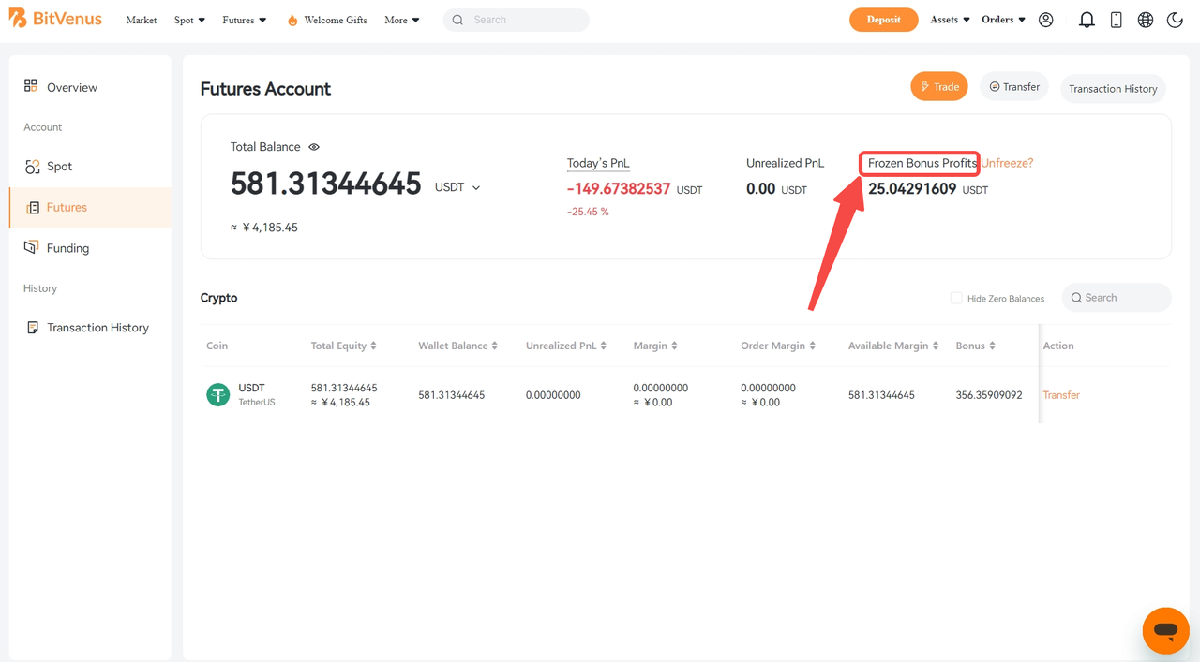This screenshot has height=662, width=1200.
Task: Click the -25.45 % PnL percentage
Action: [588, 212]
